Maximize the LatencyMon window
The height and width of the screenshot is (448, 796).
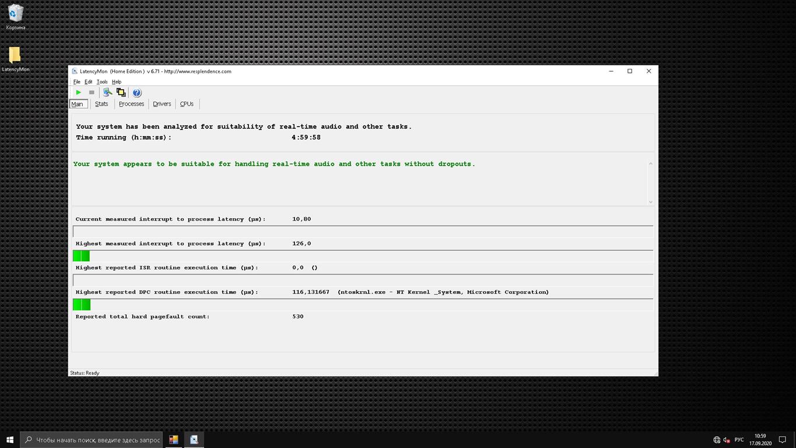pos(630,71)
